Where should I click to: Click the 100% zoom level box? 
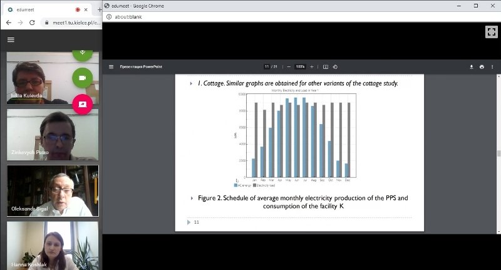pyautogui.click(x=300, y=67)
